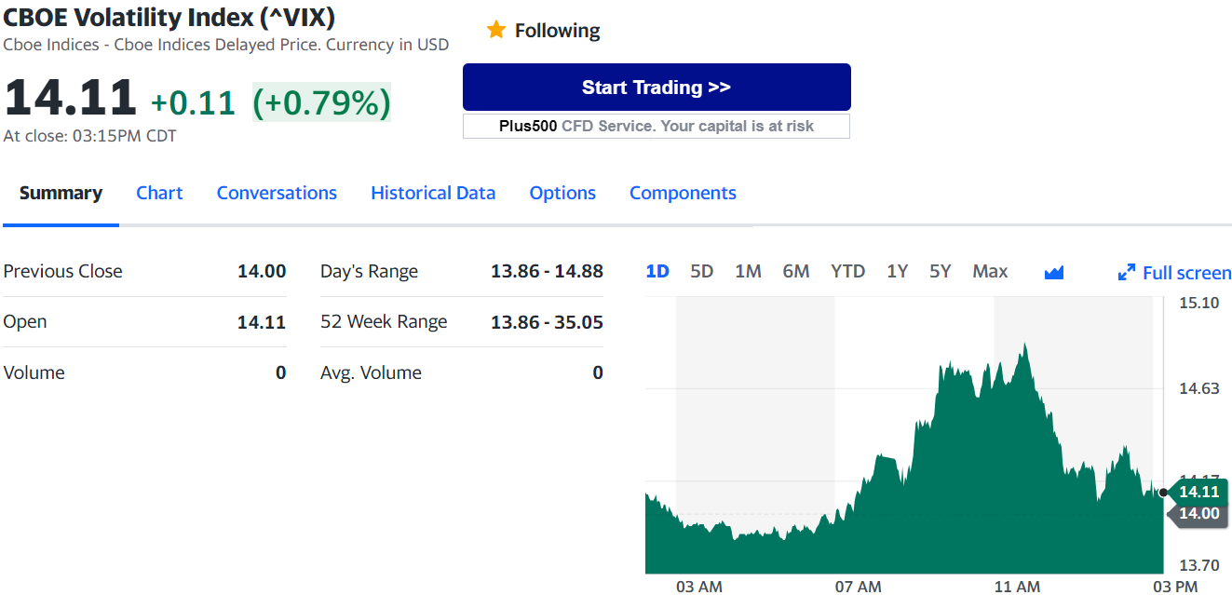The height and width of the screenshot is (595, 1232).
Task: Click the Following star icon
Action: coord(495,30)
